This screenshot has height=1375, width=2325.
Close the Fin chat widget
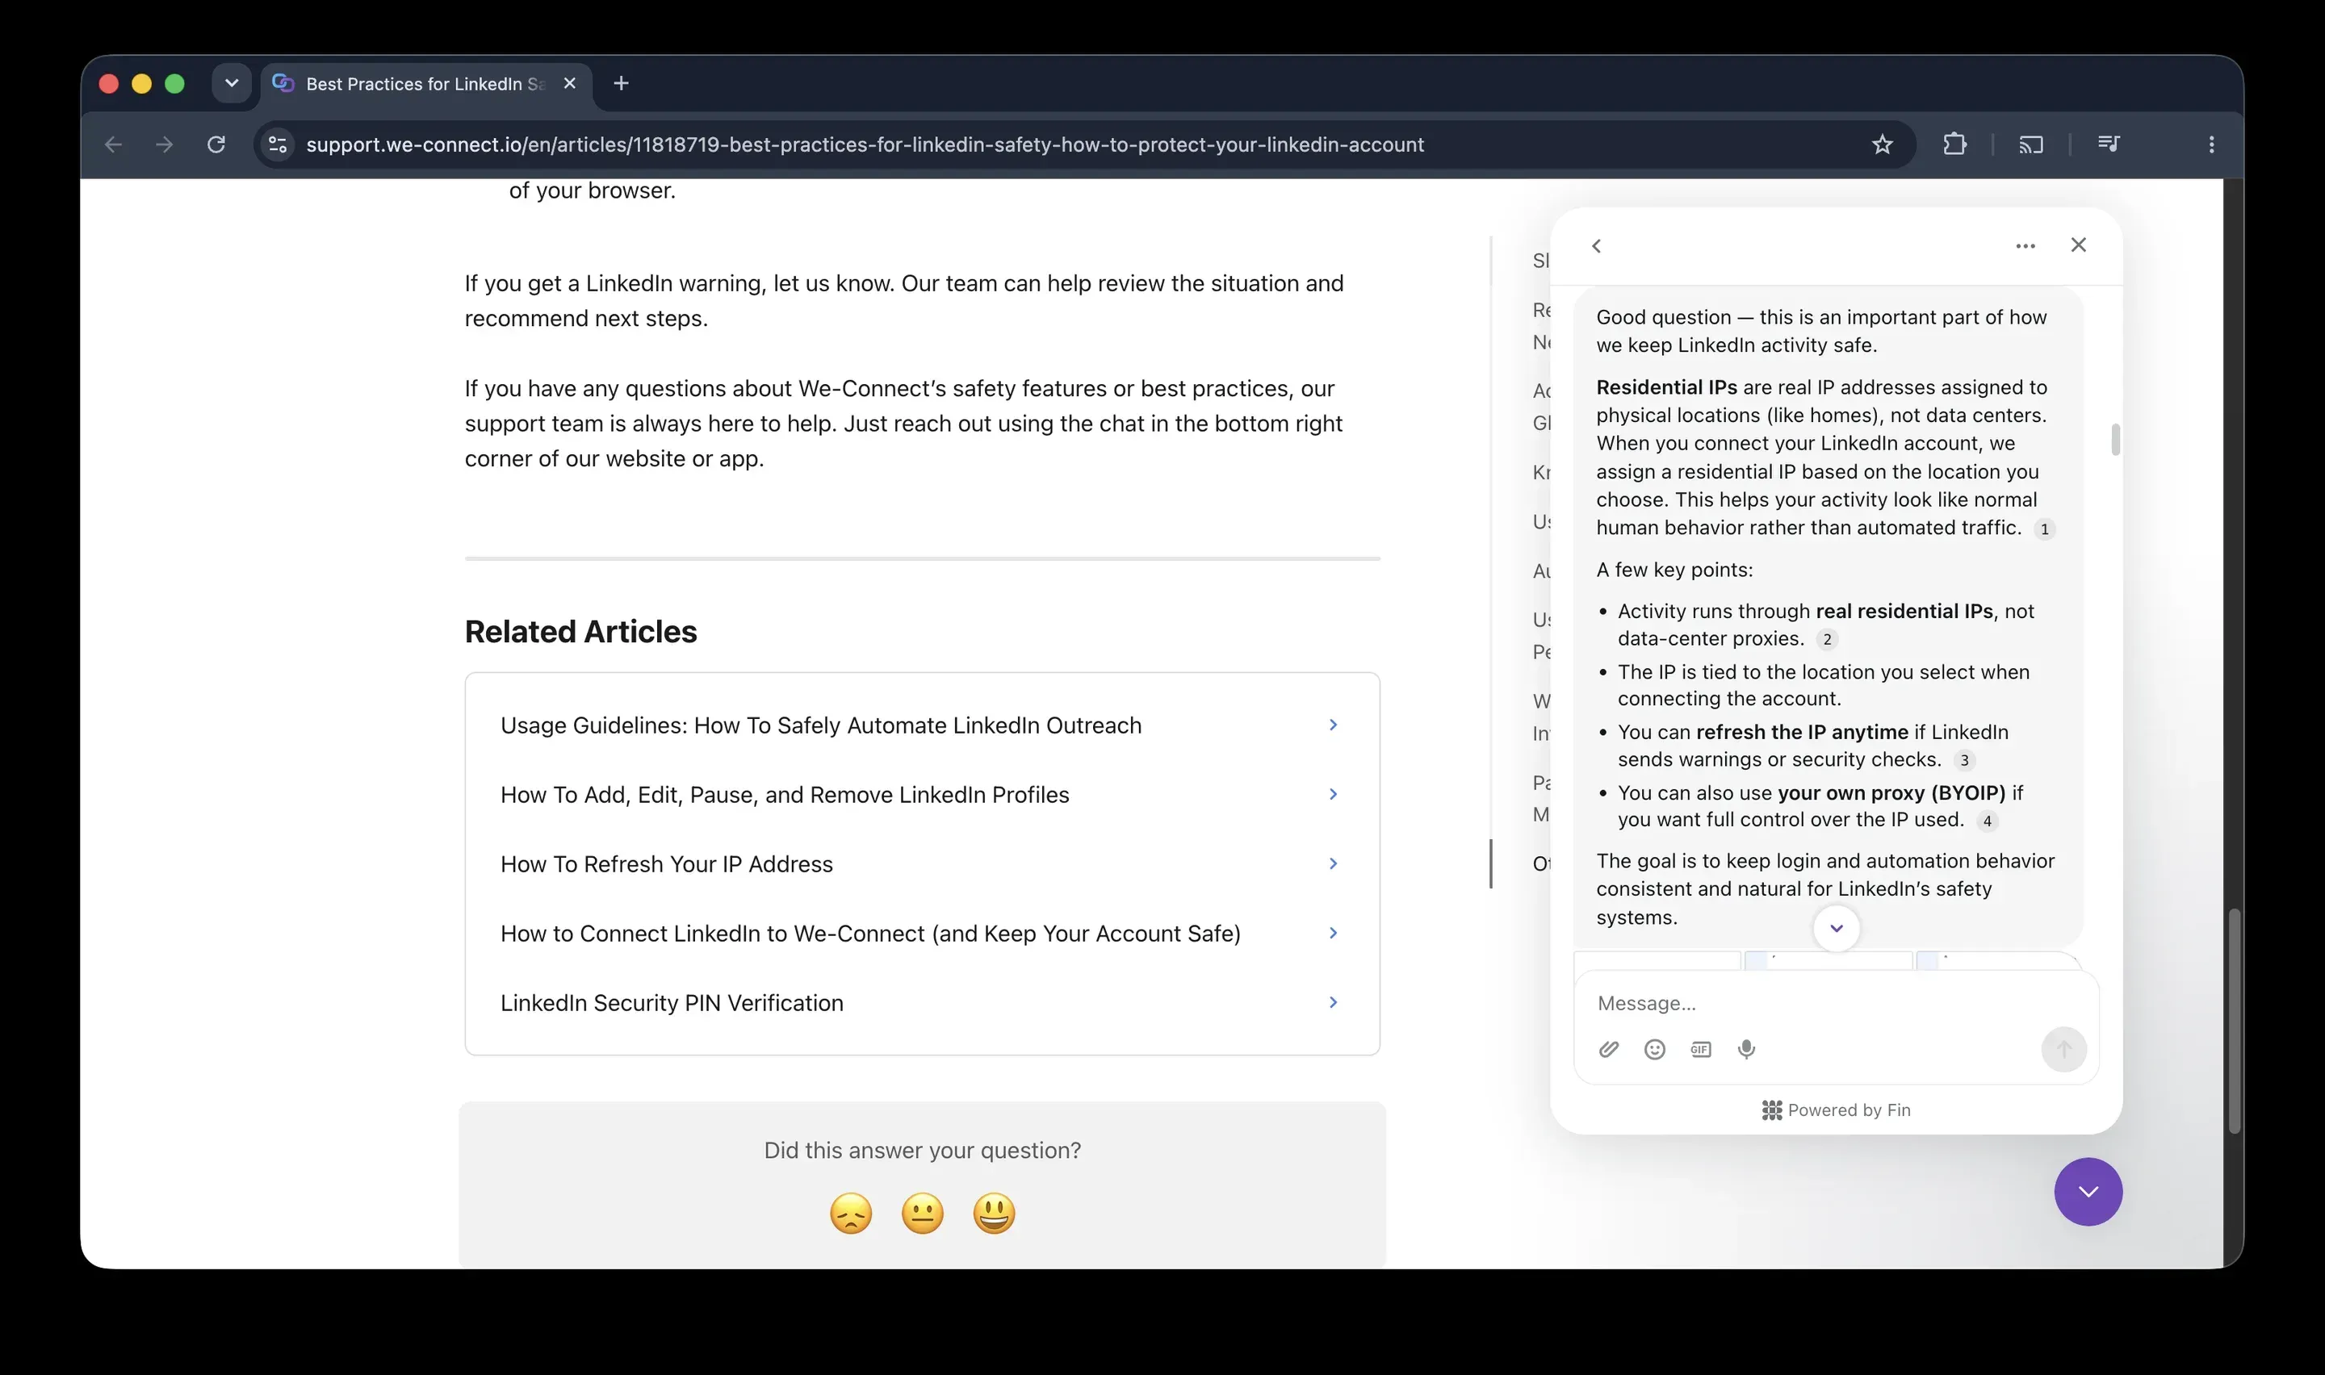[x=2078, y=244]
